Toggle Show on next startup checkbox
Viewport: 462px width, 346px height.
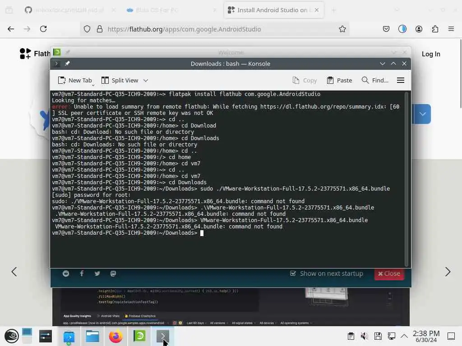coord(293,273)
